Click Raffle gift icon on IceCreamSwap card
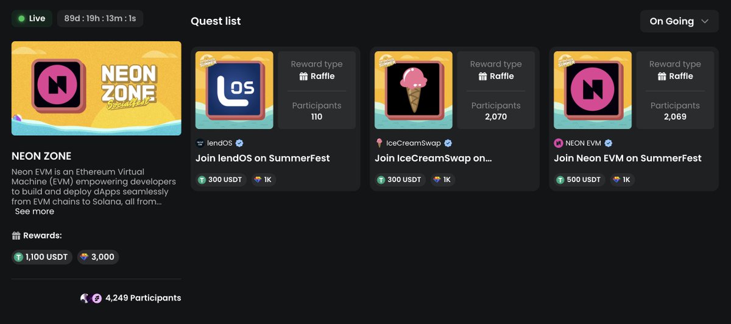Screen dimensions: 731x324 tap(482, 76)
